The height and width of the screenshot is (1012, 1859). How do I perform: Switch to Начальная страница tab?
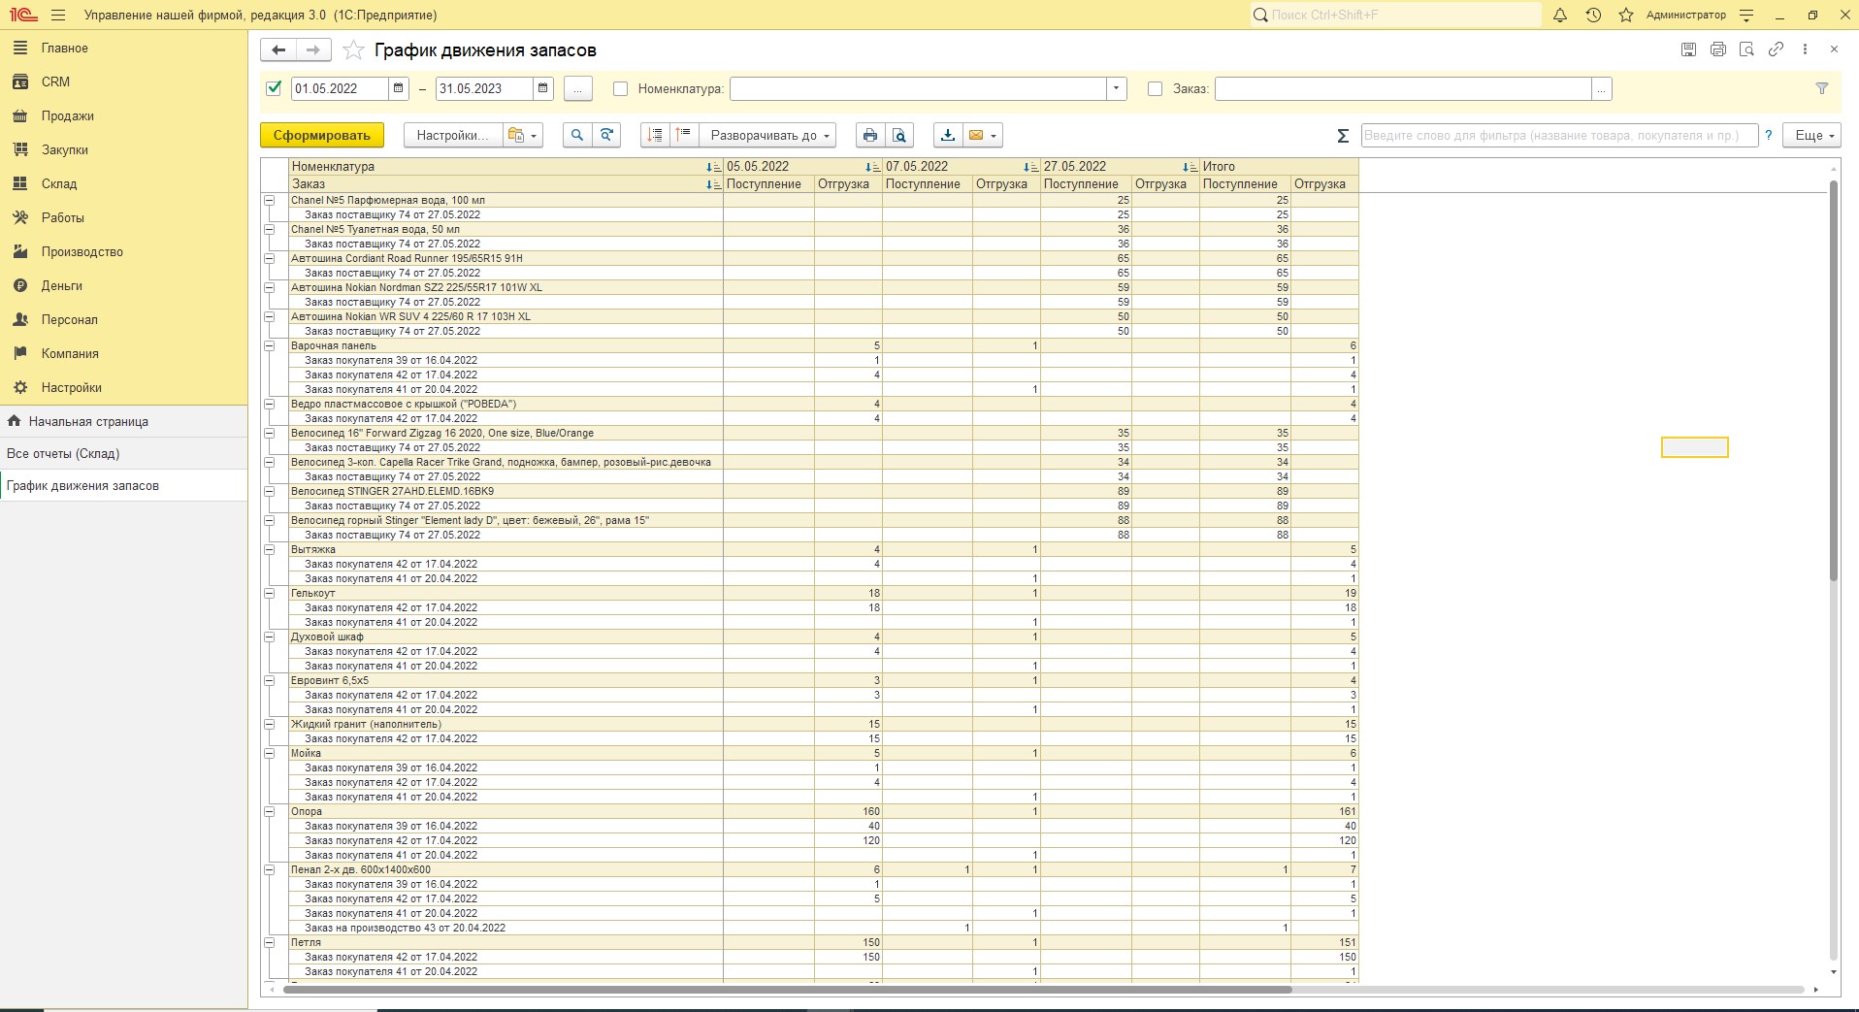pos(124,421)
